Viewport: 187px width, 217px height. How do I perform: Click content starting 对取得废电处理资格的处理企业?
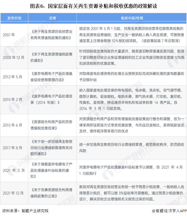132,77
